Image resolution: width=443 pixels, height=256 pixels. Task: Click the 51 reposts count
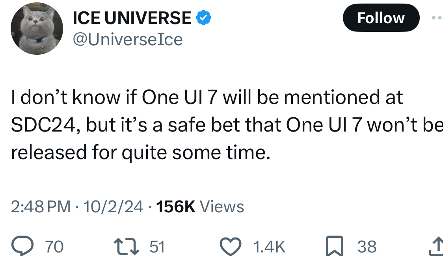click(x=157, y=247)
